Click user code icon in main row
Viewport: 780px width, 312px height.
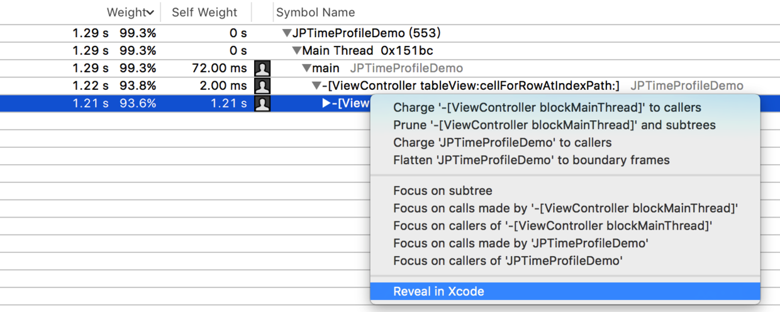(x=262, y=69)
